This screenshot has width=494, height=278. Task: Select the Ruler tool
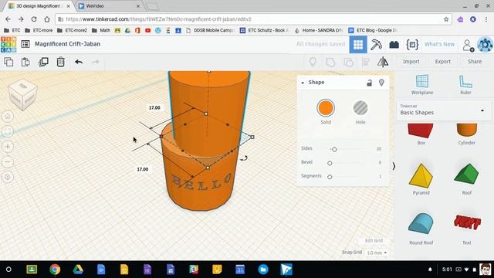pos(465,84)
